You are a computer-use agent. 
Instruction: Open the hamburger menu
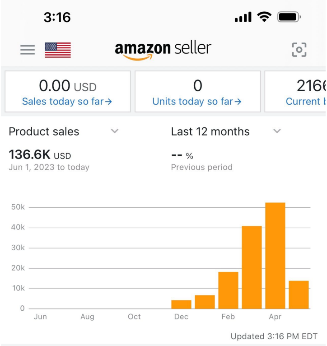tap(28, 50)
